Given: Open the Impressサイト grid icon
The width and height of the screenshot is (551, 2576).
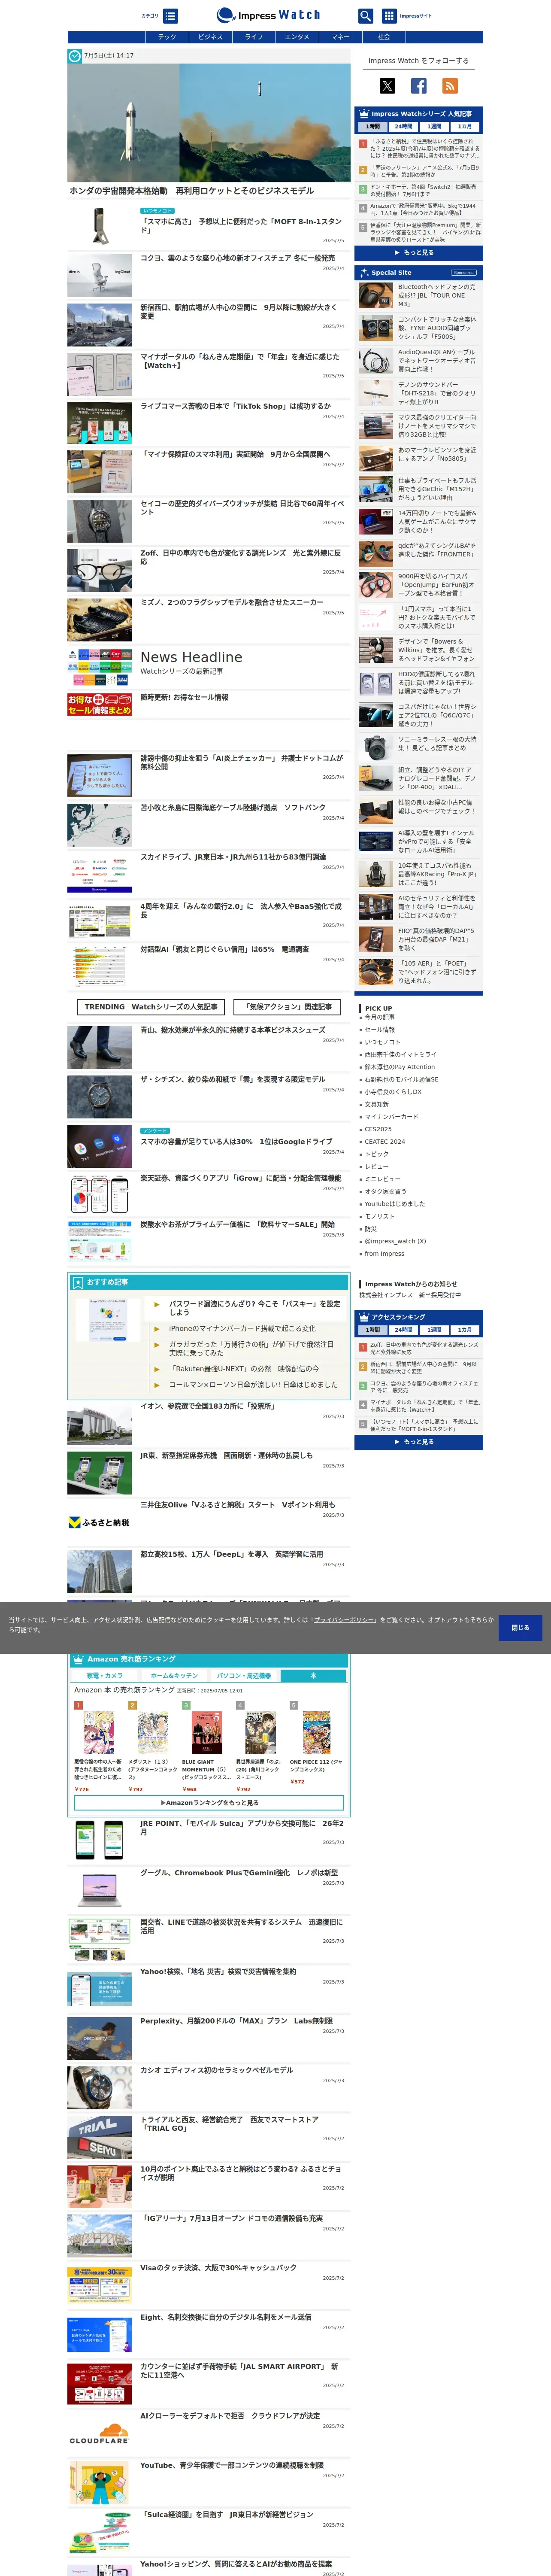Looking at the screenshot, I should pyautogui.click(x=389, y=16).
